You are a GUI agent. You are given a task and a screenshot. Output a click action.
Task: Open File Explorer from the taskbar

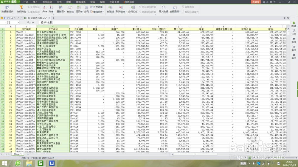point(29,163)
